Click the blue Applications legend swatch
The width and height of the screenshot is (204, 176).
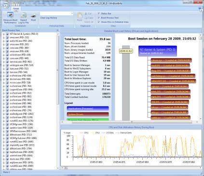(88, 108)
